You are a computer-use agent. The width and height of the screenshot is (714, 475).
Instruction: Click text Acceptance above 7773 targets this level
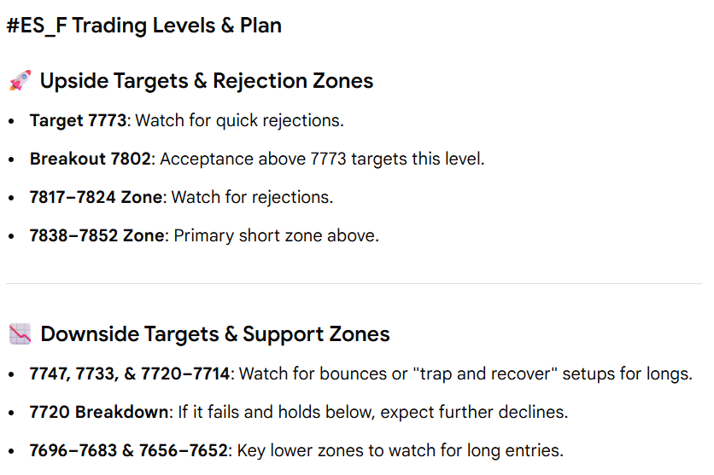322,159
